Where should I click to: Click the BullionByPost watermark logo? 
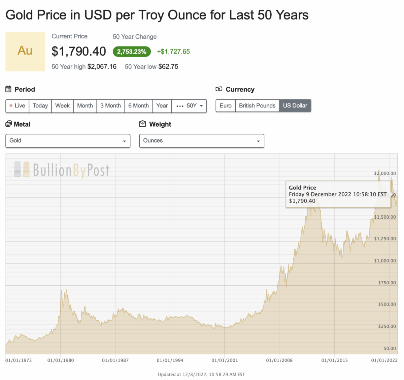click(x=62, y=170)
